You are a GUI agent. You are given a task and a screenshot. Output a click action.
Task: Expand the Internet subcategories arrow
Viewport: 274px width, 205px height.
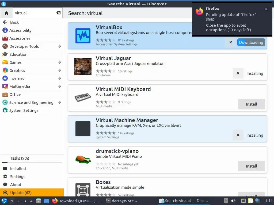pyautogui.click(x=59, y=78)
